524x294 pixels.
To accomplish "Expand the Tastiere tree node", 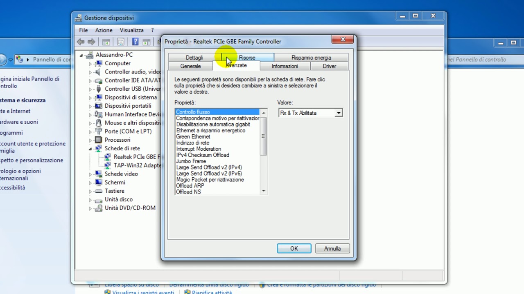I will [x=90, y=191].
